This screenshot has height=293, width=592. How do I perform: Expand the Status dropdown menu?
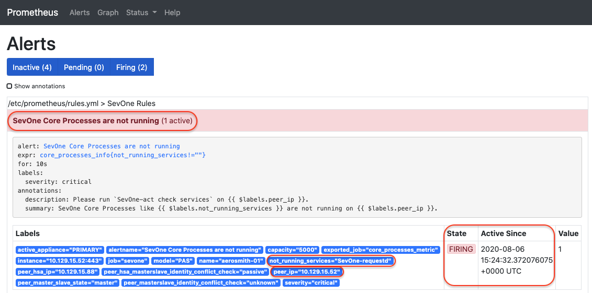pyautogui.click(x=141, y=13)
